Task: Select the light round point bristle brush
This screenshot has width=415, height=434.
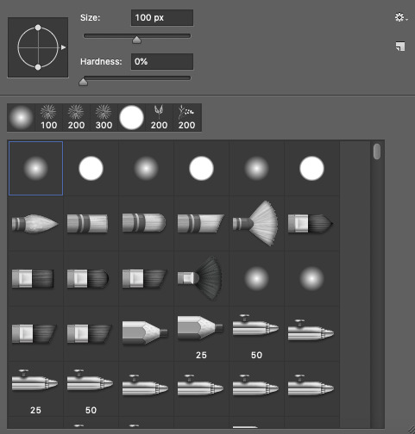Action: click(x=35, y=224)
